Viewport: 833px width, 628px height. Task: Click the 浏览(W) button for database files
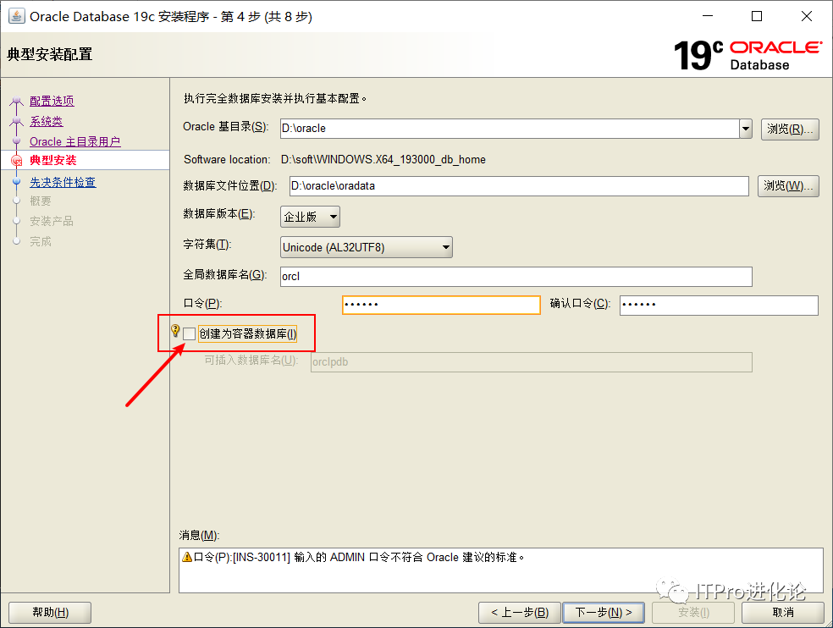coord(788,186)
